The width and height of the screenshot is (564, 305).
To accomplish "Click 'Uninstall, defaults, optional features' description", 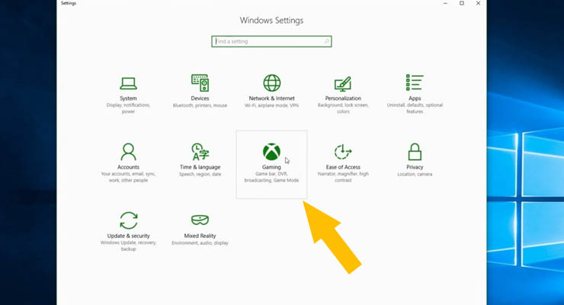I will [415, 108].
